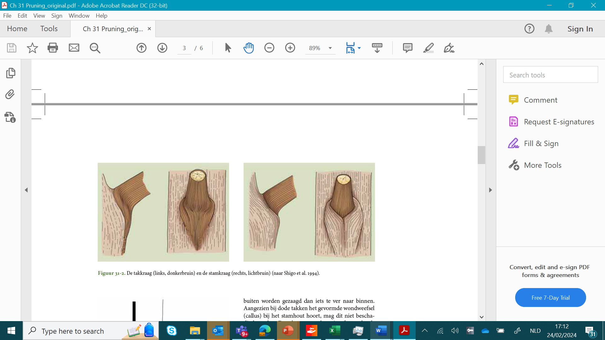Click the Sign In link

[x=580, y=29]
